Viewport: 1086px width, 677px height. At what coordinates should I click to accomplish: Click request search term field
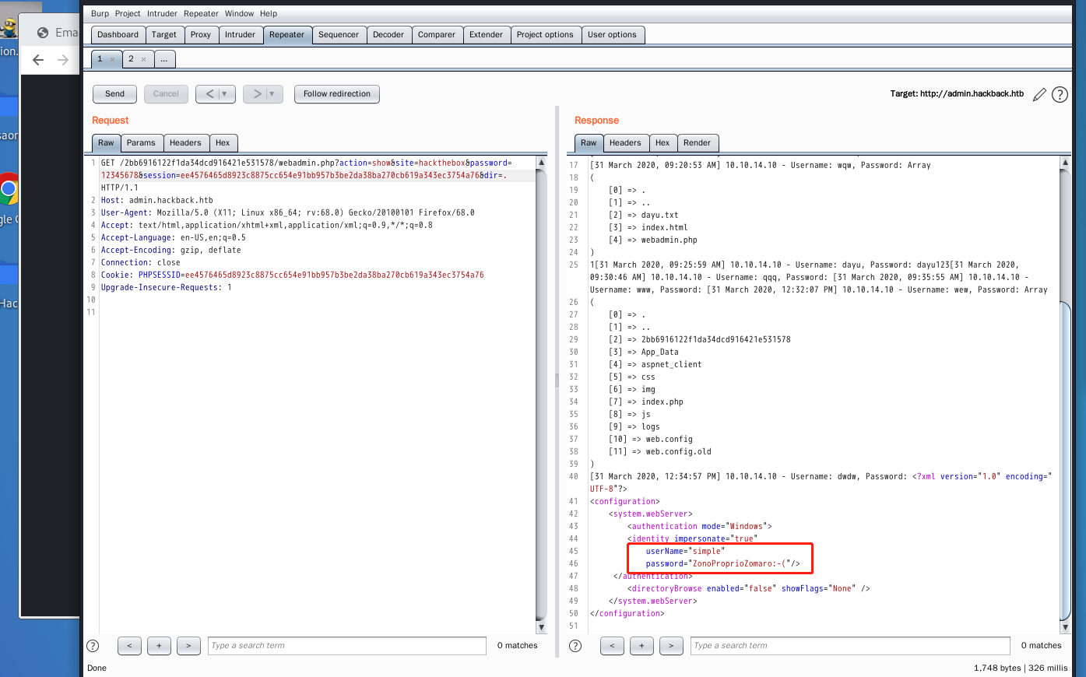(347, 645)
